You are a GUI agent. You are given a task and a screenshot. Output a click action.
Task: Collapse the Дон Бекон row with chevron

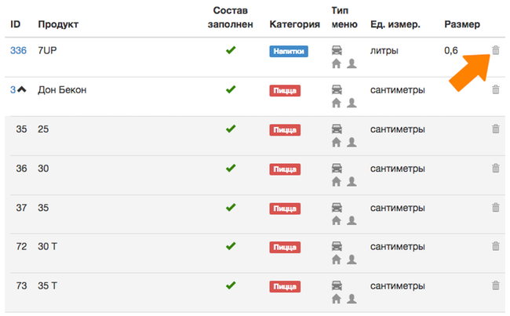tap(22, 89)
